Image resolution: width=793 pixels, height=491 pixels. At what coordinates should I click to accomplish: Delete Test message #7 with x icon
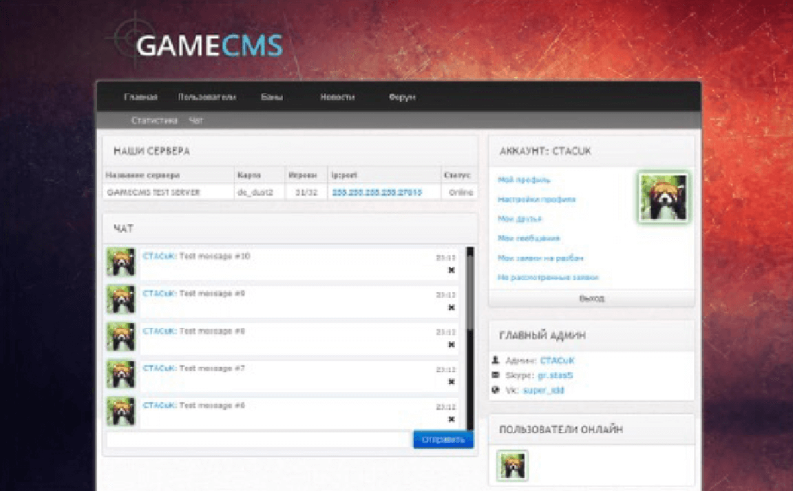[x=452, y=382]
